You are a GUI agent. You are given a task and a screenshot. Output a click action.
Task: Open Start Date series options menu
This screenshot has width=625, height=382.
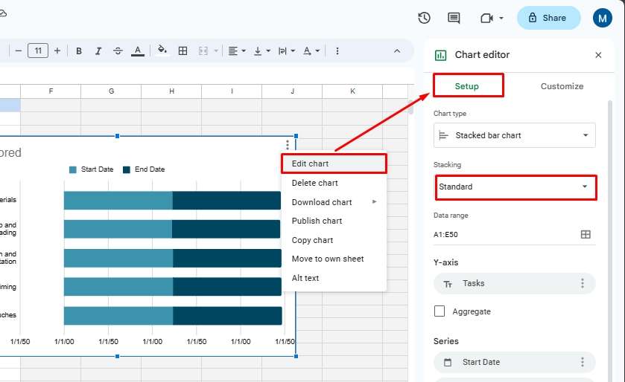(583, 362)
